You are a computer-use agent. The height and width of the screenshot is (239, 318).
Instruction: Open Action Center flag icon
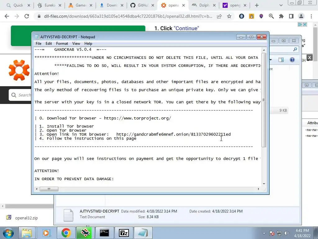(x=272, y=233)
